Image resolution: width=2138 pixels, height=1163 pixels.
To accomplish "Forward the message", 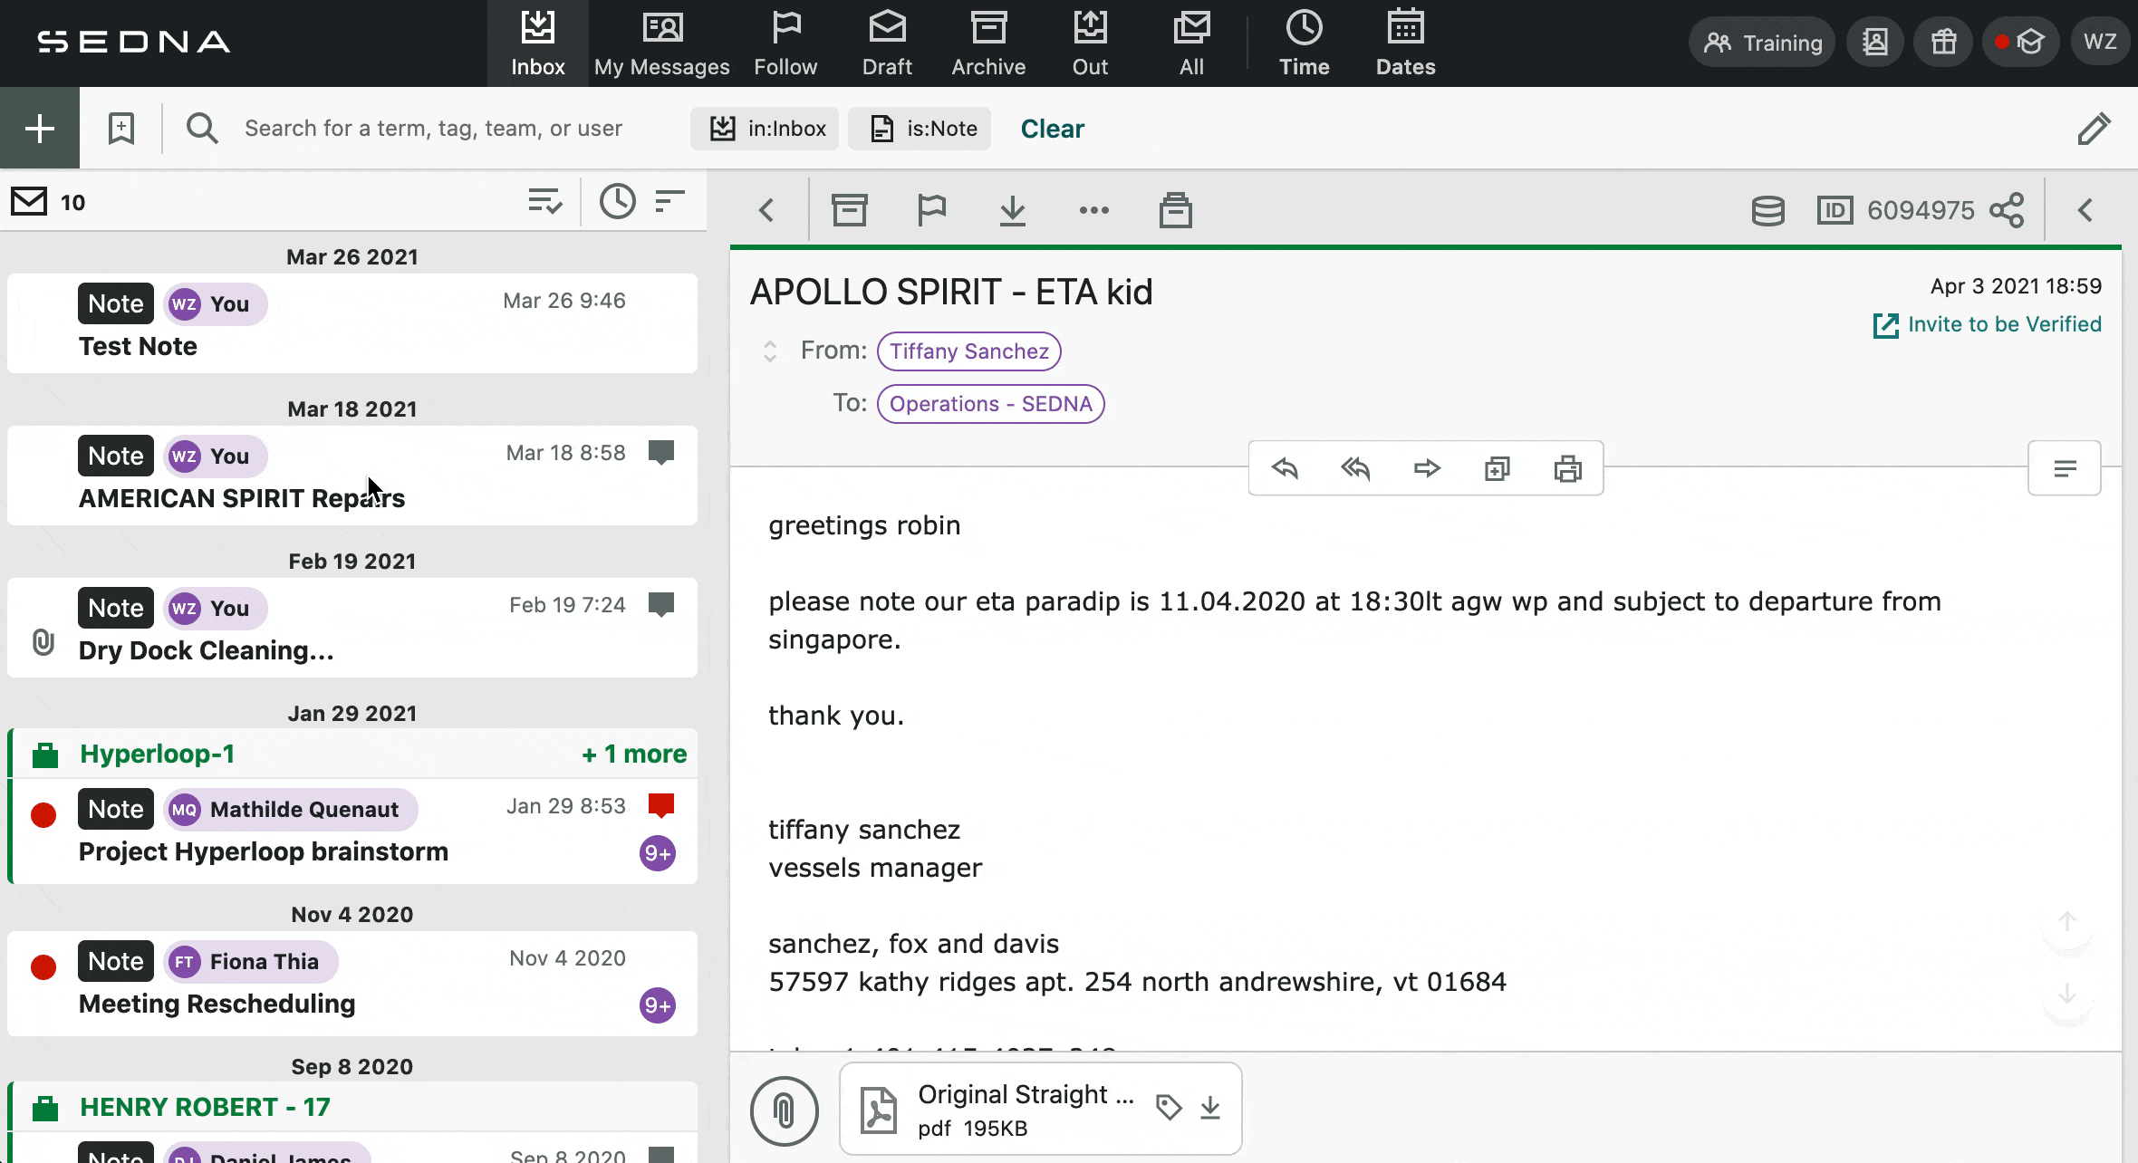I will pyautogui.click(x=1426, y=468).
